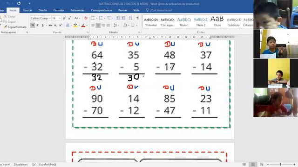Click the proofing book icon in status bar
The image size is (298, 167).
[x=34, y=164]
